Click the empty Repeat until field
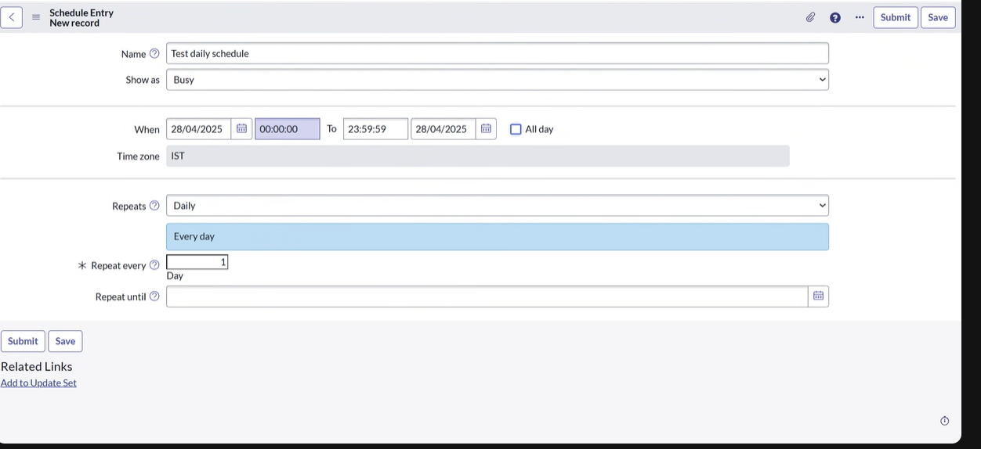This screenshot has width=981, height=449. (x=487, y=296)
